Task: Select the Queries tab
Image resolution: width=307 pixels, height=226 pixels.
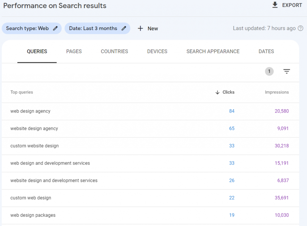Action: [37, 51]
